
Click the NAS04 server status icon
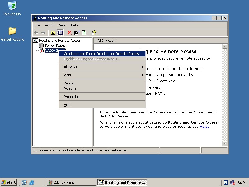(41, 50)
